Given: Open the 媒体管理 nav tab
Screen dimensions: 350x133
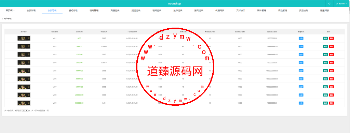Looking at the screenshot, I should pos(262,11).
